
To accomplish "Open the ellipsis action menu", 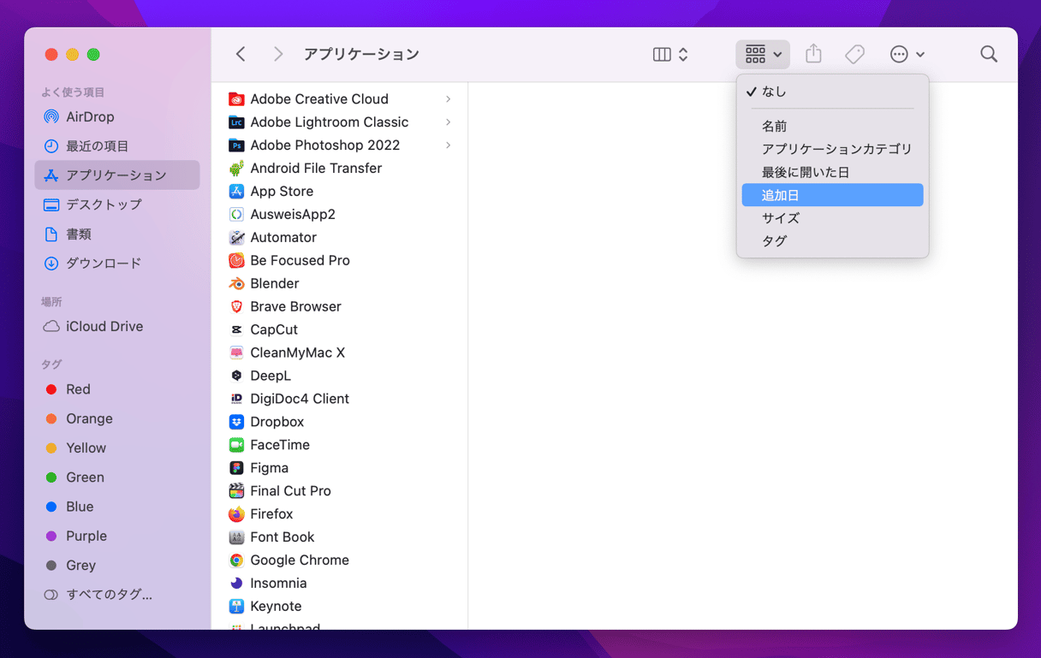I will pyautogui.click(x=907, y=54).
